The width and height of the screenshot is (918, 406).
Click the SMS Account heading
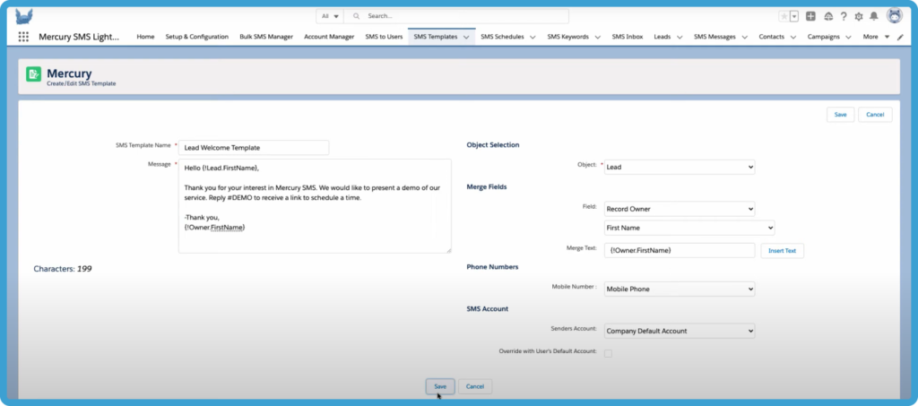[487, 309]
